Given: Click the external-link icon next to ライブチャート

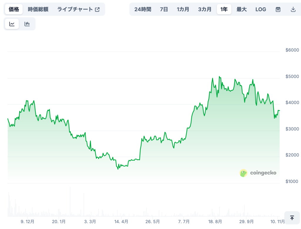Looking at the screenshot, I should tap(97, 9).
